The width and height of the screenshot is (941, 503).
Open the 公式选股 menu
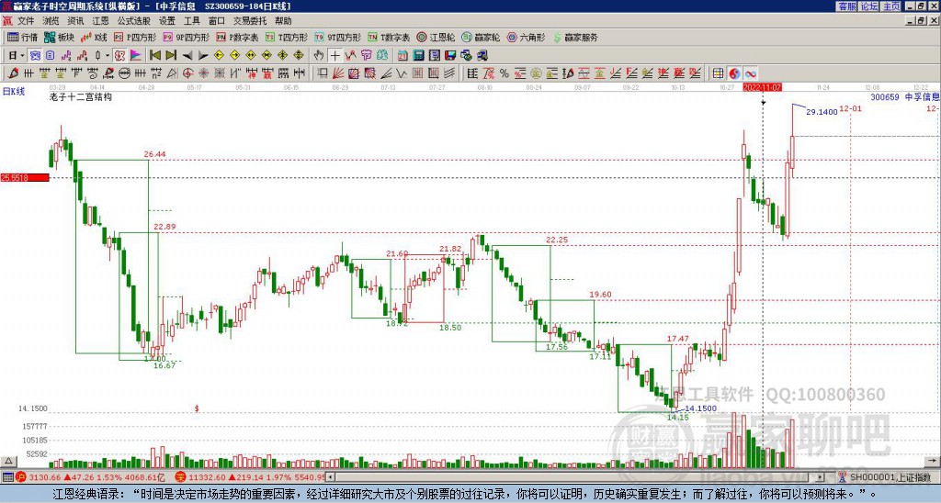click(134, 21)
